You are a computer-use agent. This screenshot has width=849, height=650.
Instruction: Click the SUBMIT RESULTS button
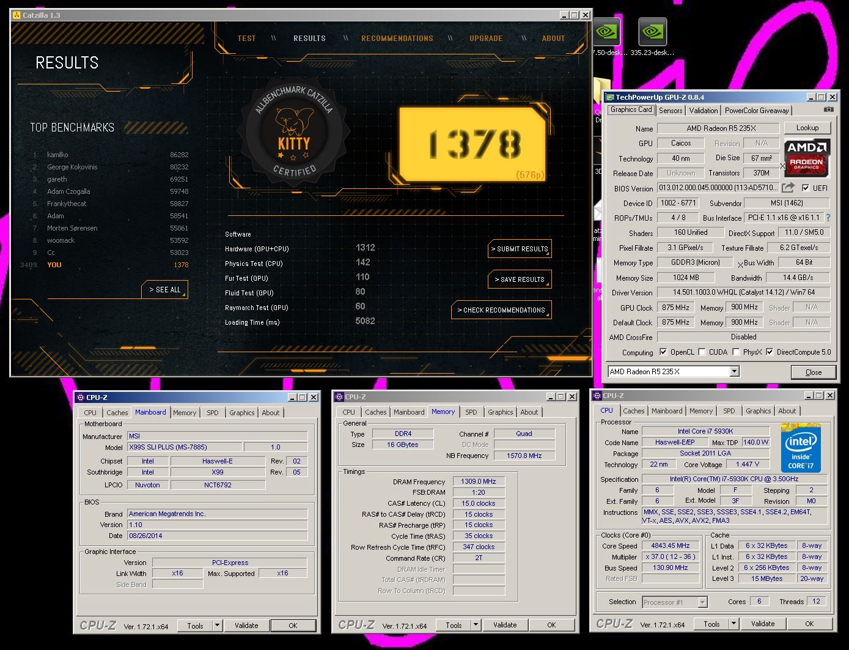(520, 249)
